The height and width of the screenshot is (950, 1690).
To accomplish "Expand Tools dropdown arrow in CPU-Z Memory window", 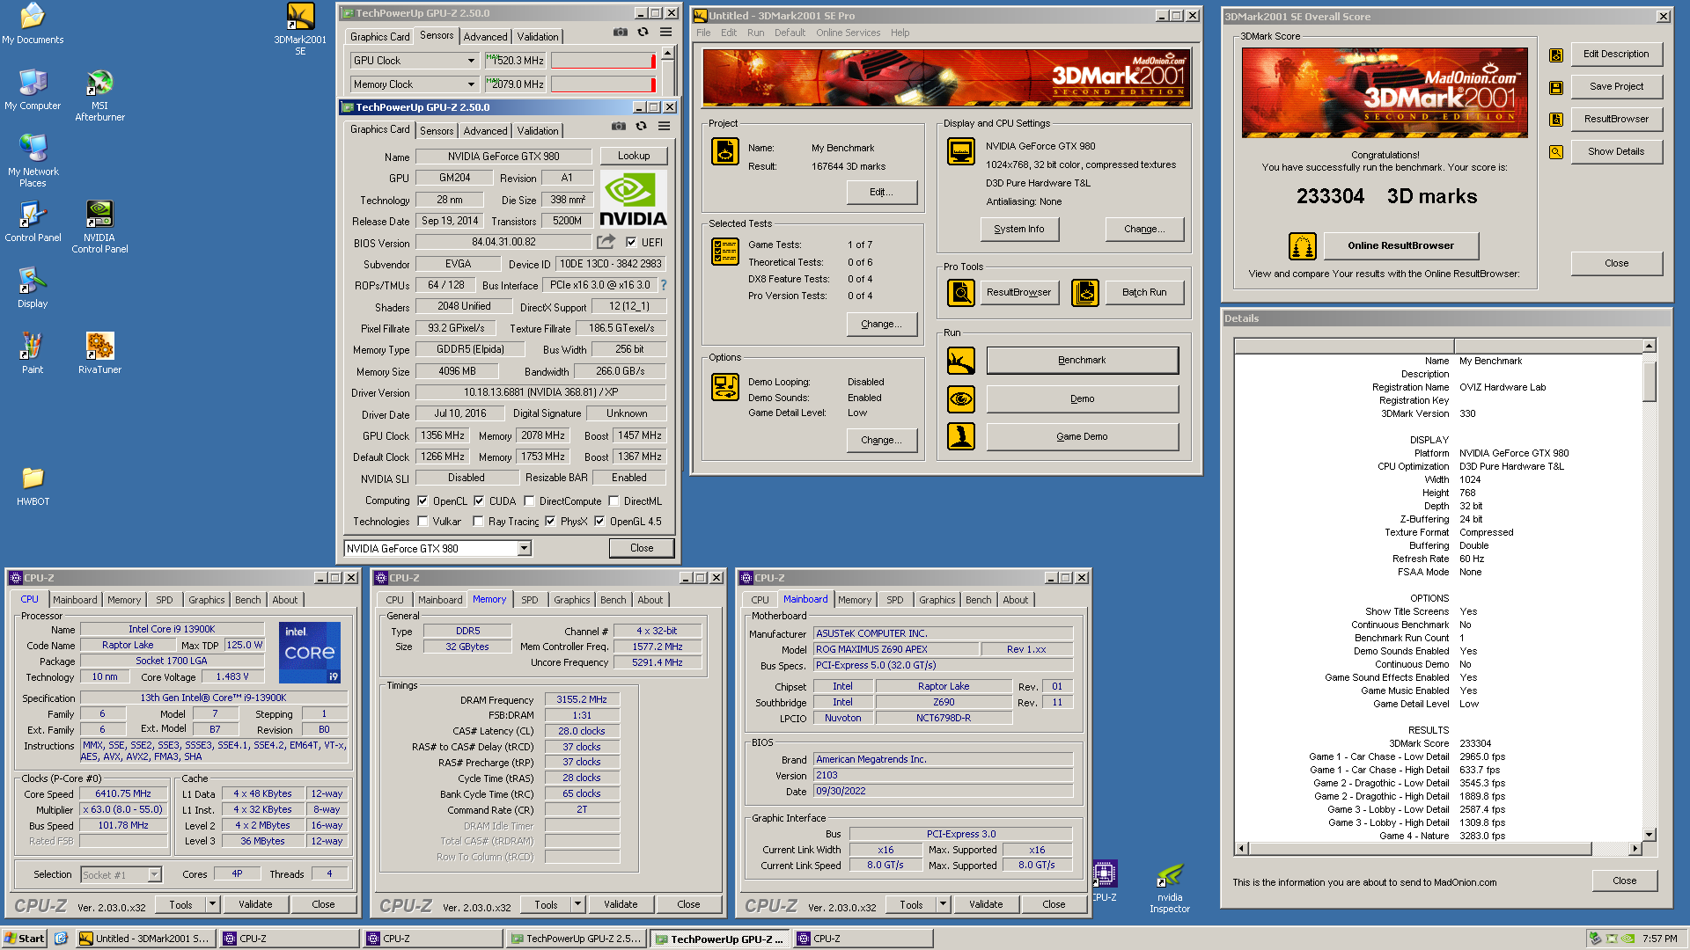I will (x=577, y=904).
